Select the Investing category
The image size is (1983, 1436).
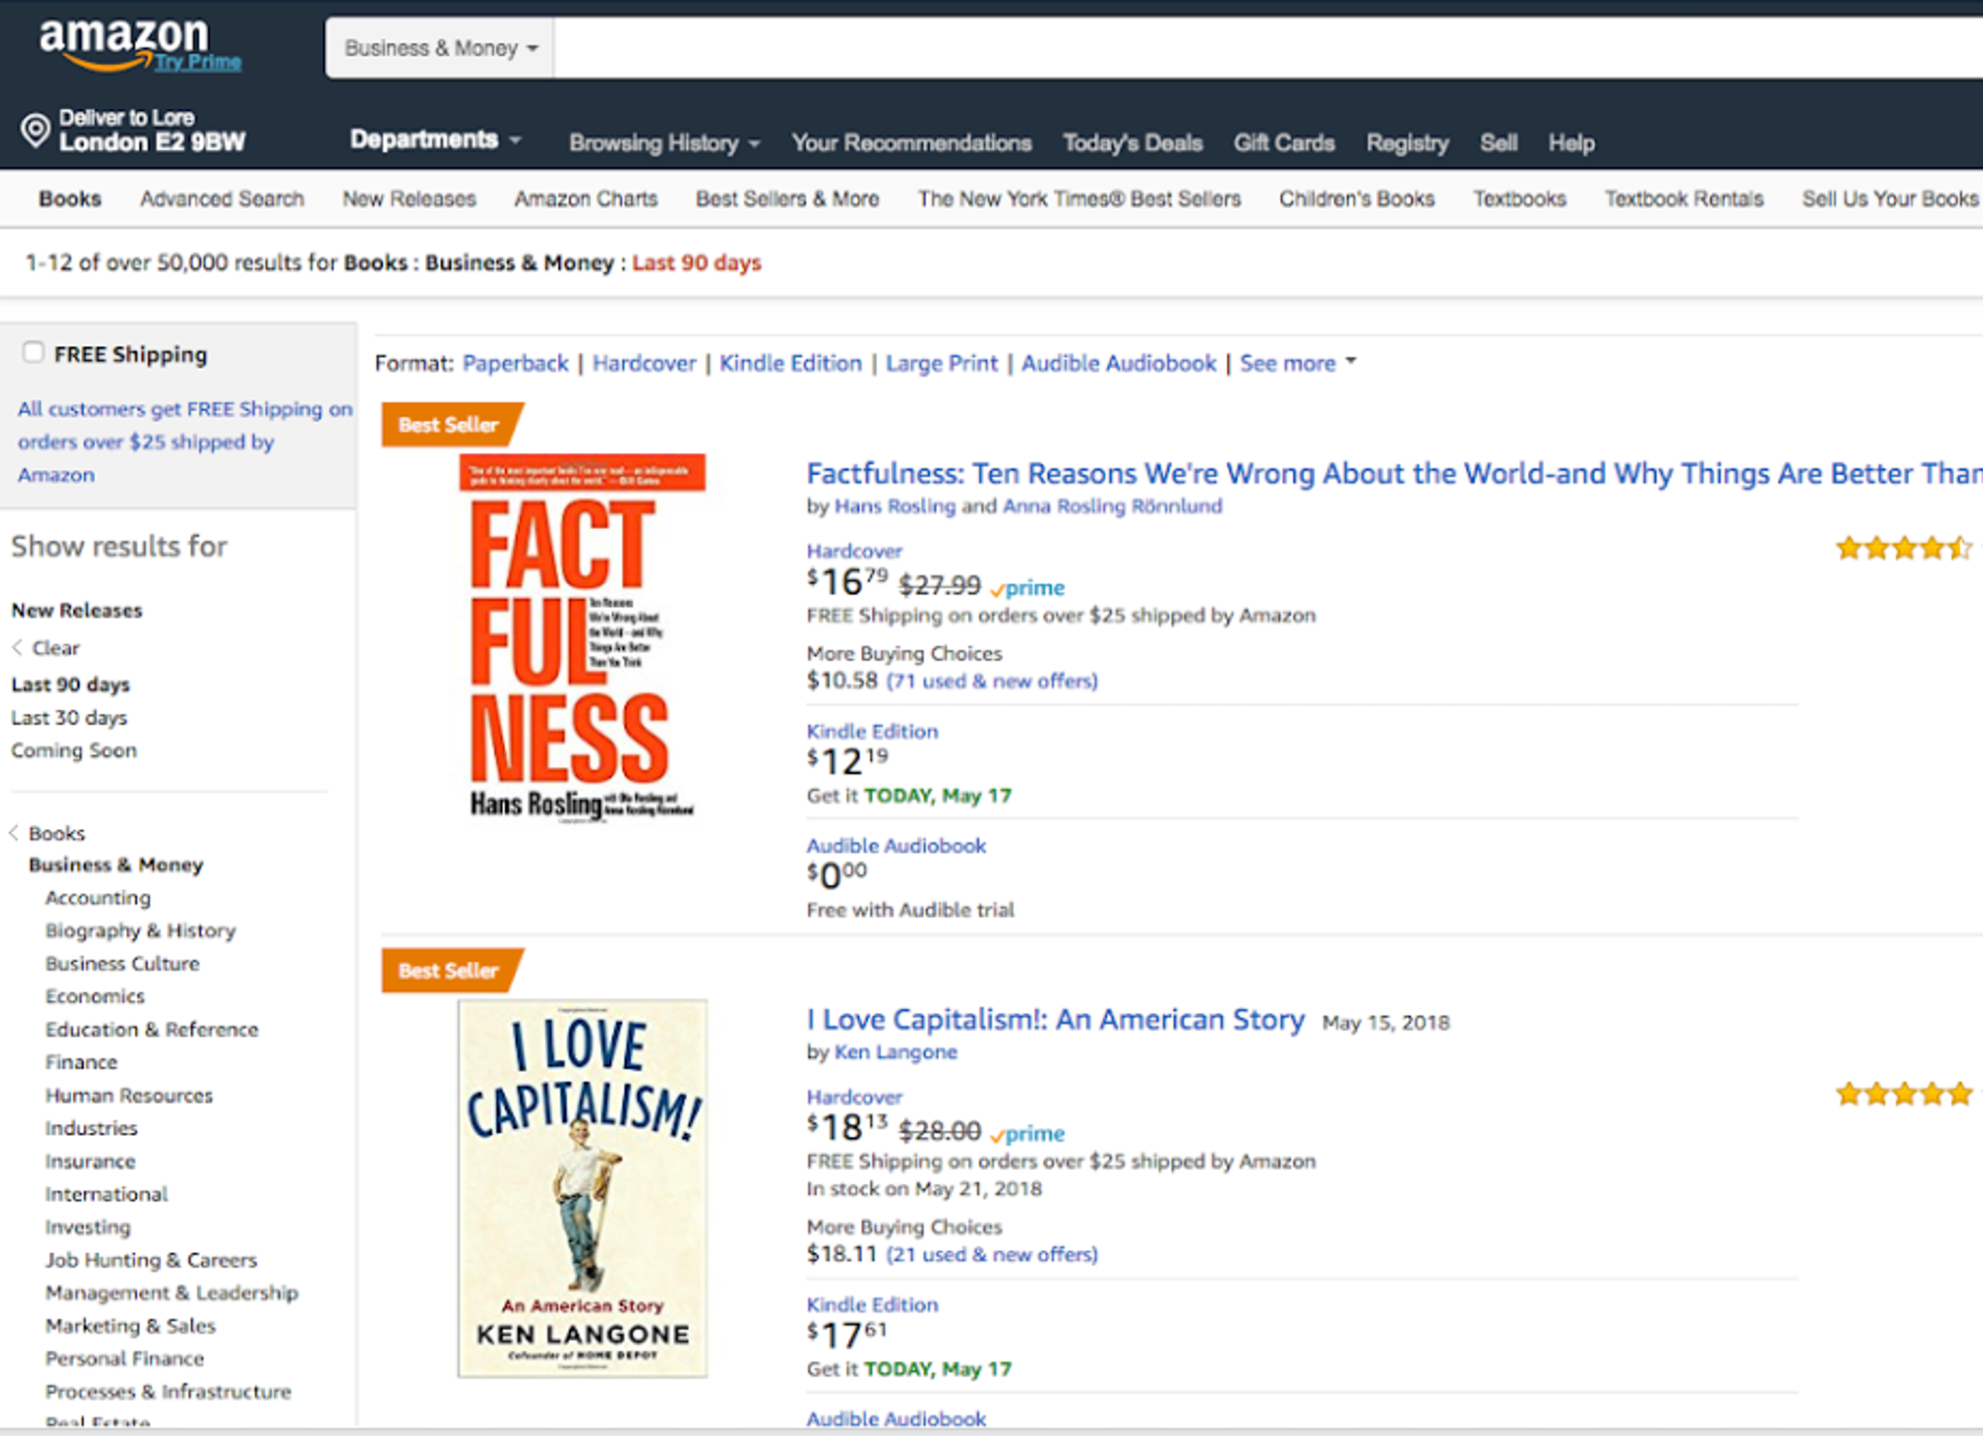coord(87,1227)
